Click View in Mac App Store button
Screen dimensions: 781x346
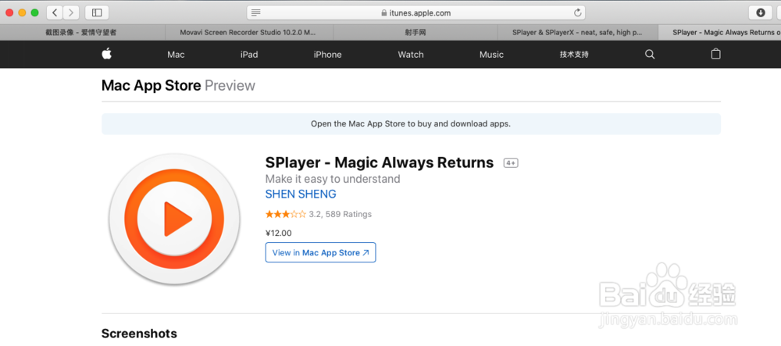click(x=320, y=252)
